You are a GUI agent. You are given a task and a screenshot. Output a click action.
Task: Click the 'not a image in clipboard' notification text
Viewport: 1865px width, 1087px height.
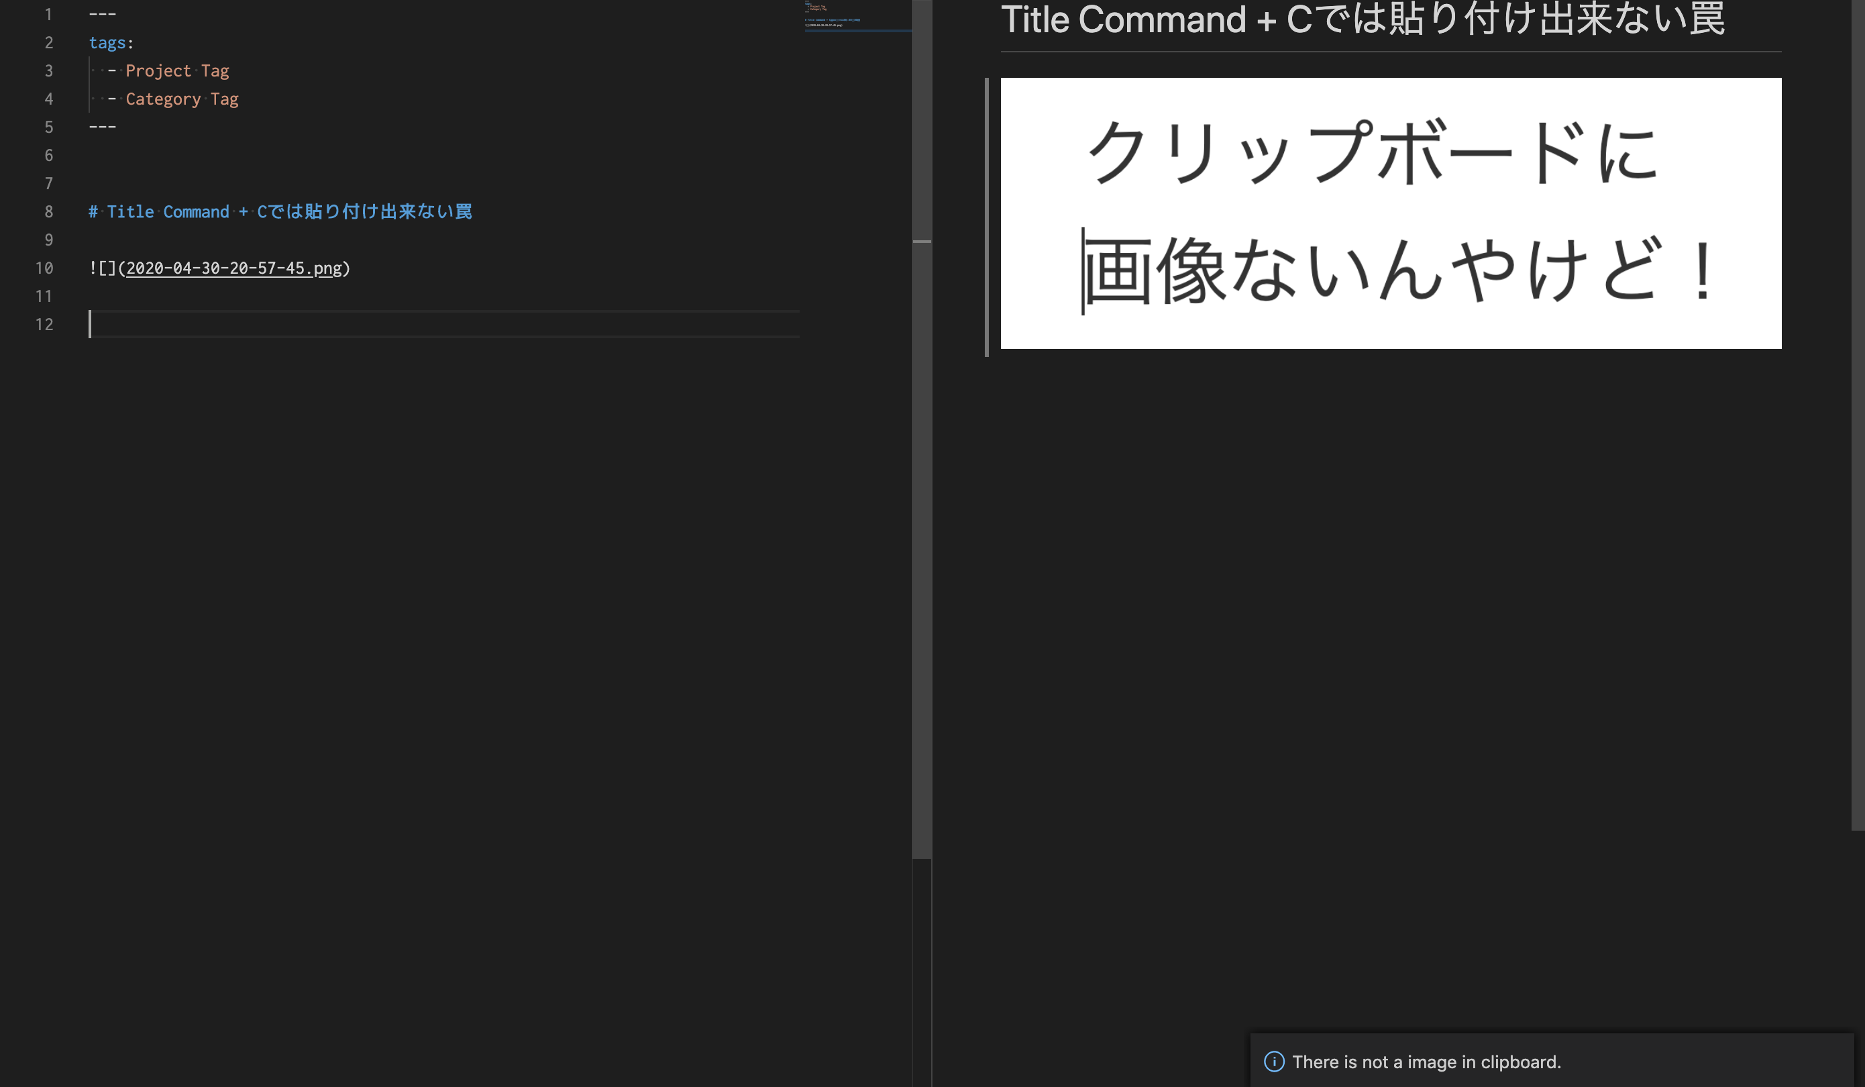[x=1426, y=1062]
